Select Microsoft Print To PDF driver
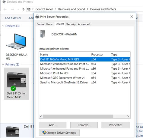The height and width of the screenshot is (138, 143). 85,73
